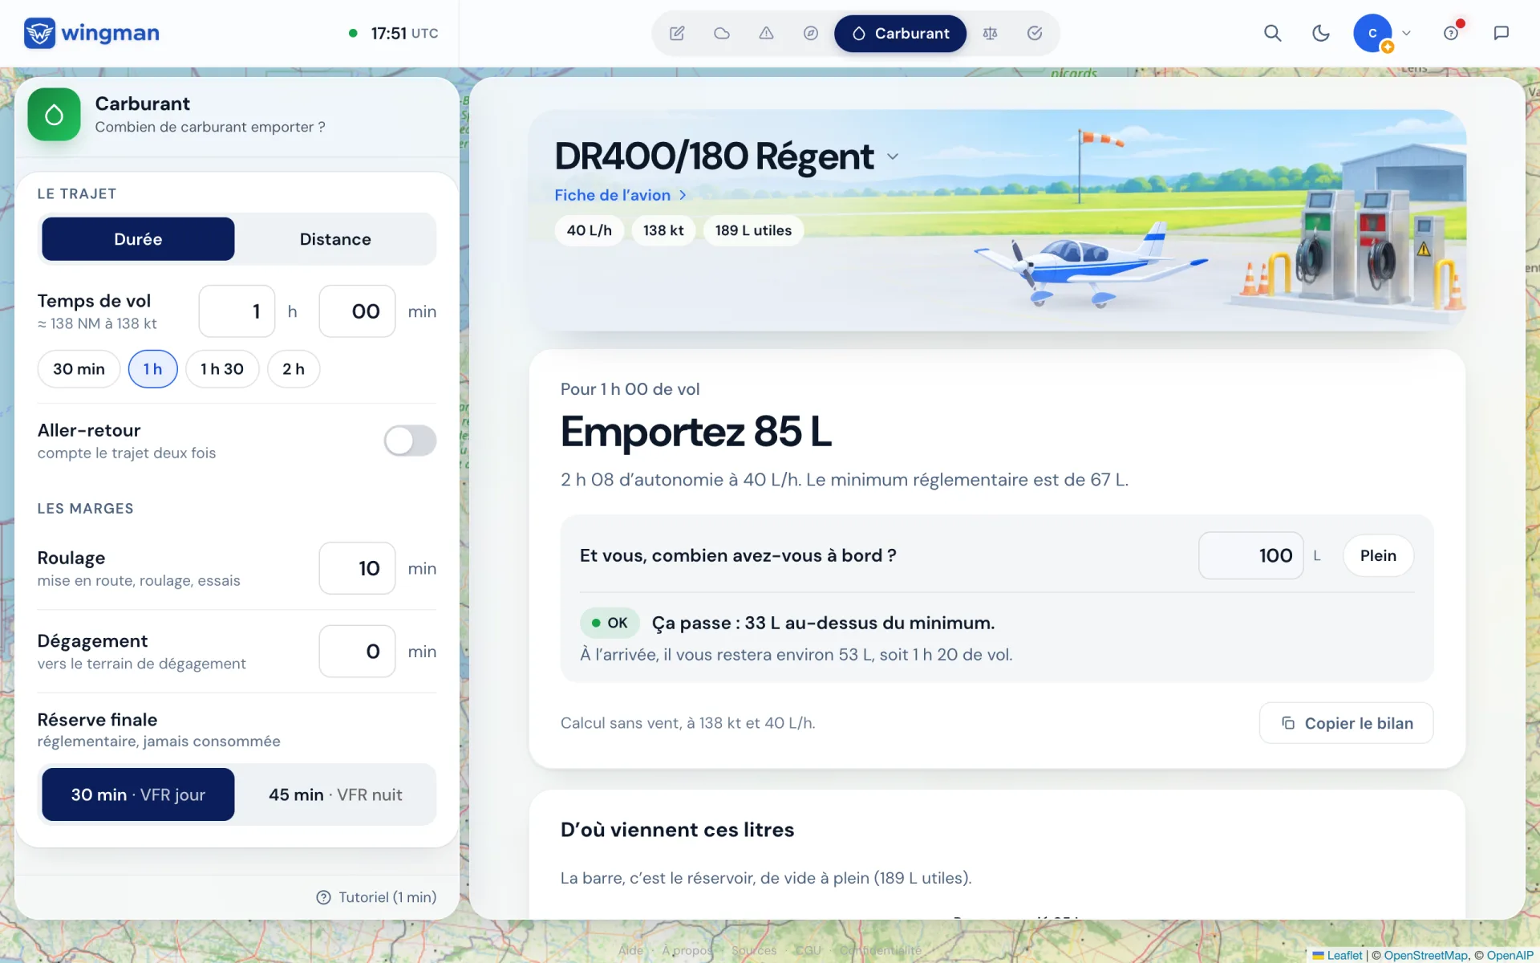Screen dimensions: 1540x963
Task: Open the chat feedback icon
Action: coord(1501,33)
